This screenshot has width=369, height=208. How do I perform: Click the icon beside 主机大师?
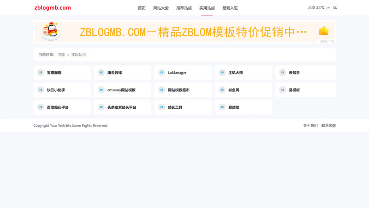click(222, 73)
